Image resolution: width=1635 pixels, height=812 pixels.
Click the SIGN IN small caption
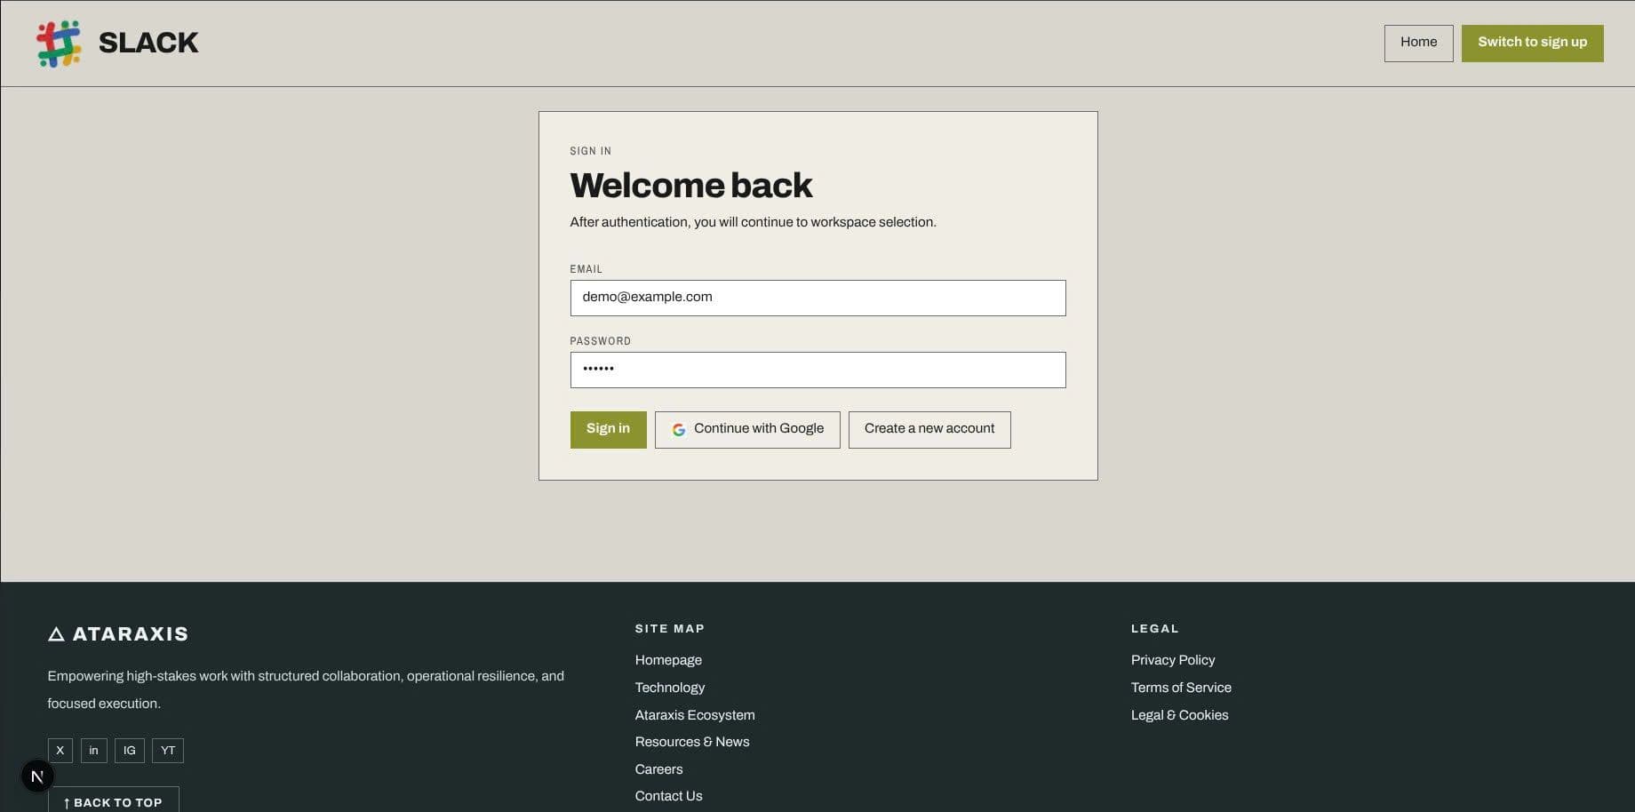tap(591, 151)
